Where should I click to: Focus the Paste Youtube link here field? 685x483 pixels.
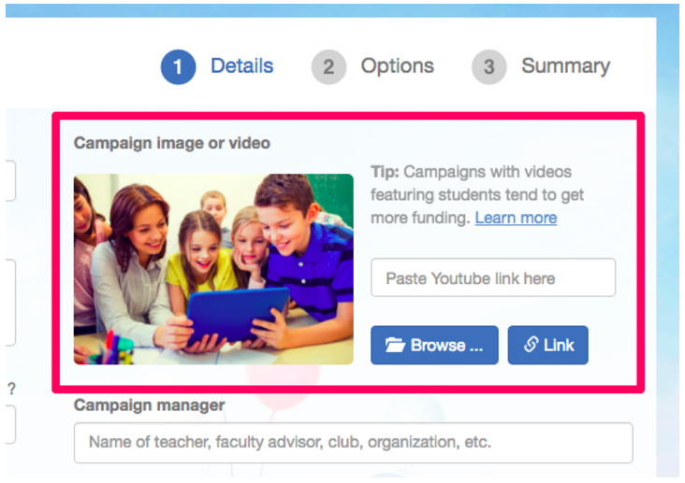point(493,277)
